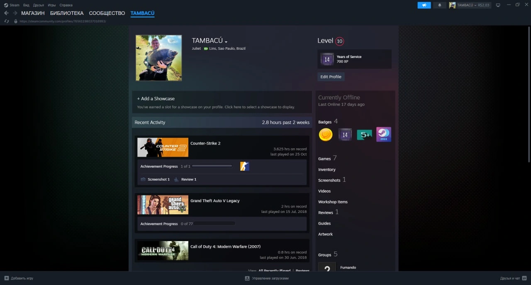Open the Videos link
Screen dimensions: 531x285
pyautogui.click(x=324, y=191)
